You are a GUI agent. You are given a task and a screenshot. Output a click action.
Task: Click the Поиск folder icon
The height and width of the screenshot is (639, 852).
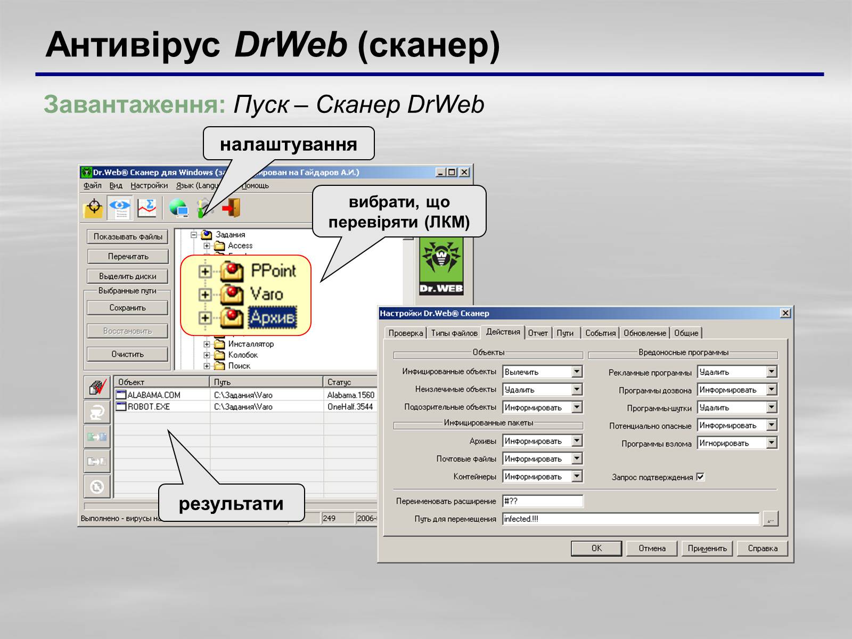click(x=219, y=366)
